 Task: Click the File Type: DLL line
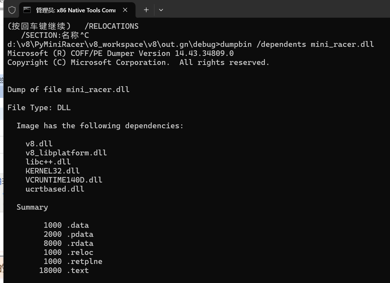pos(39,108)
